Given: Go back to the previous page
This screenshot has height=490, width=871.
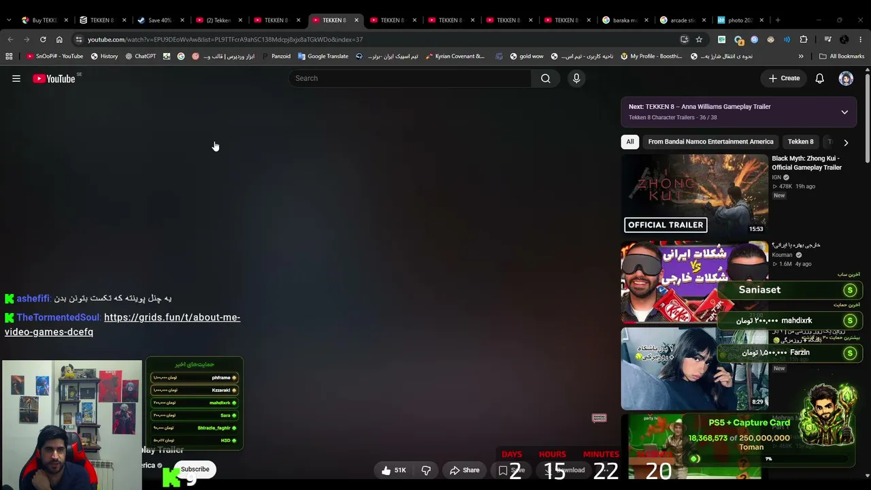Looking at the screenshot, I should (10, 39).
